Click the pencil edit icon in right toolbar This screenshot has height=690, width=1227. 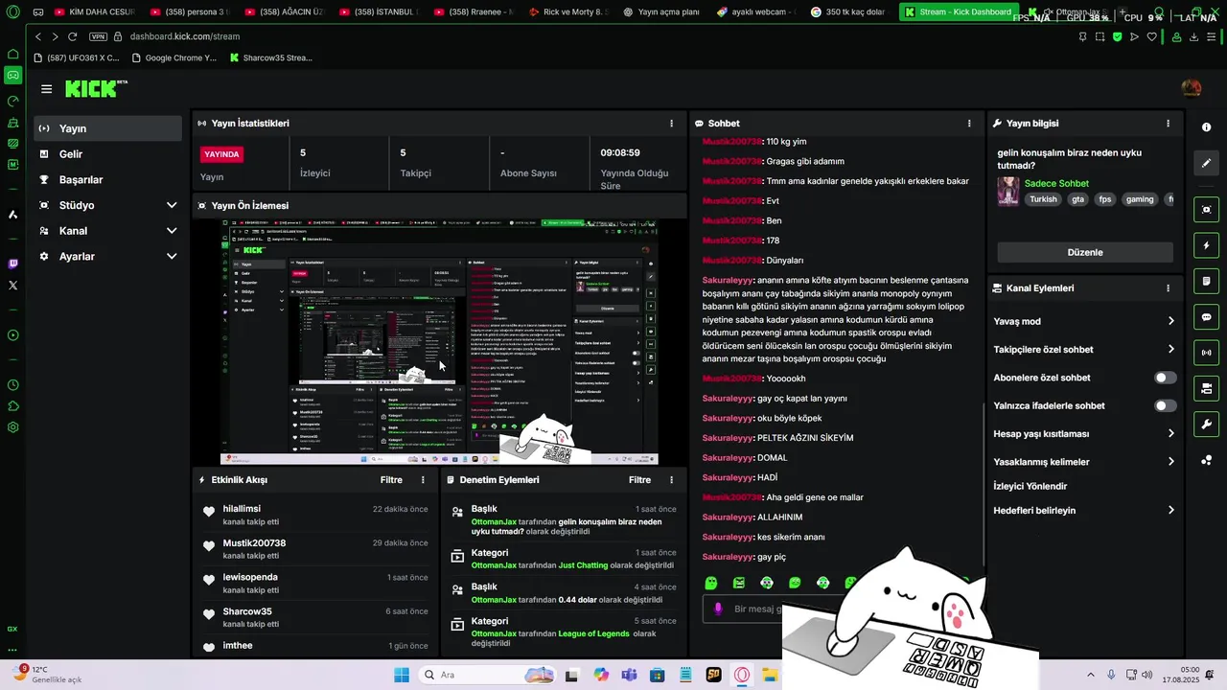[1206, 163]
